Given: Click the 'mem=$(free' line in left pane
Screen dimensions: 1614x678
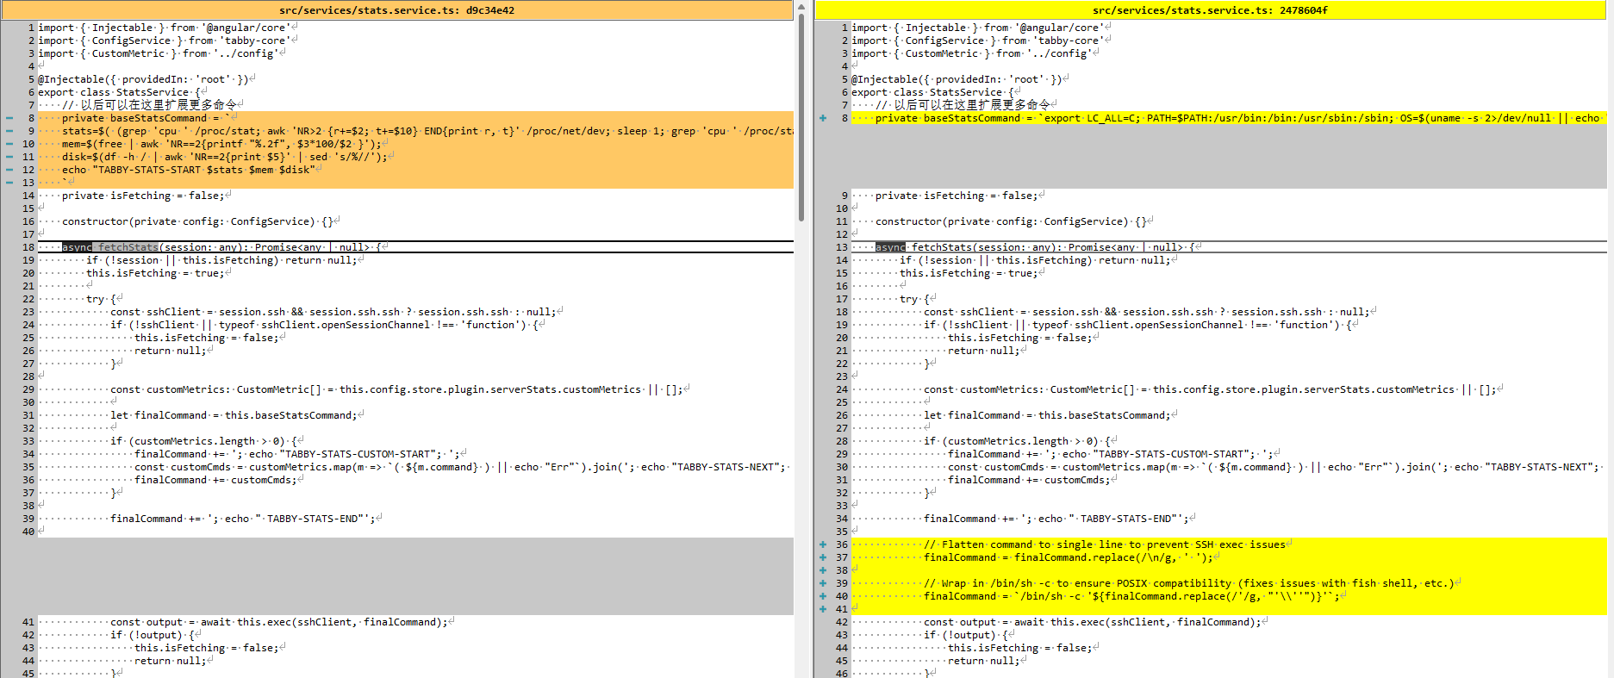Looking at the screenshot, I should pos(415,144).
